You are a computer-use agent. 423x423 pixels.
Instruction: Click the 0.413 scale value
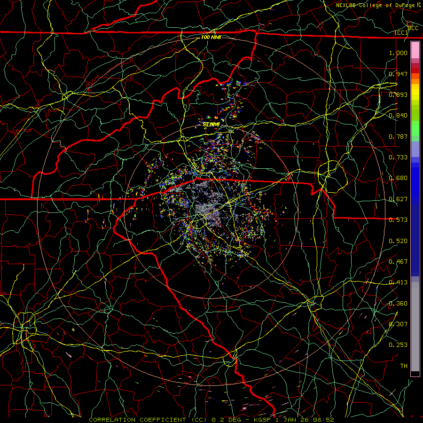pos(398,282)
